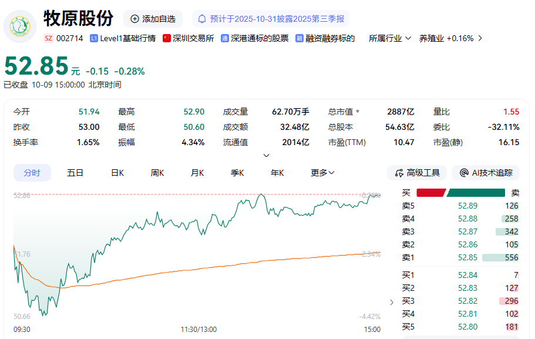Click the stock code 002714
The image size is (535, 339).
pyautogui.click(x=70, y=38)
